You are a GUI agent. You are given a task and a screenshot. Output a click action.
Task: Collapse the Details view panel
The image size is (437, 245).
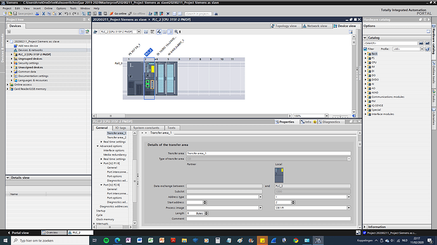pyautogui.click(x=8, y=178)
